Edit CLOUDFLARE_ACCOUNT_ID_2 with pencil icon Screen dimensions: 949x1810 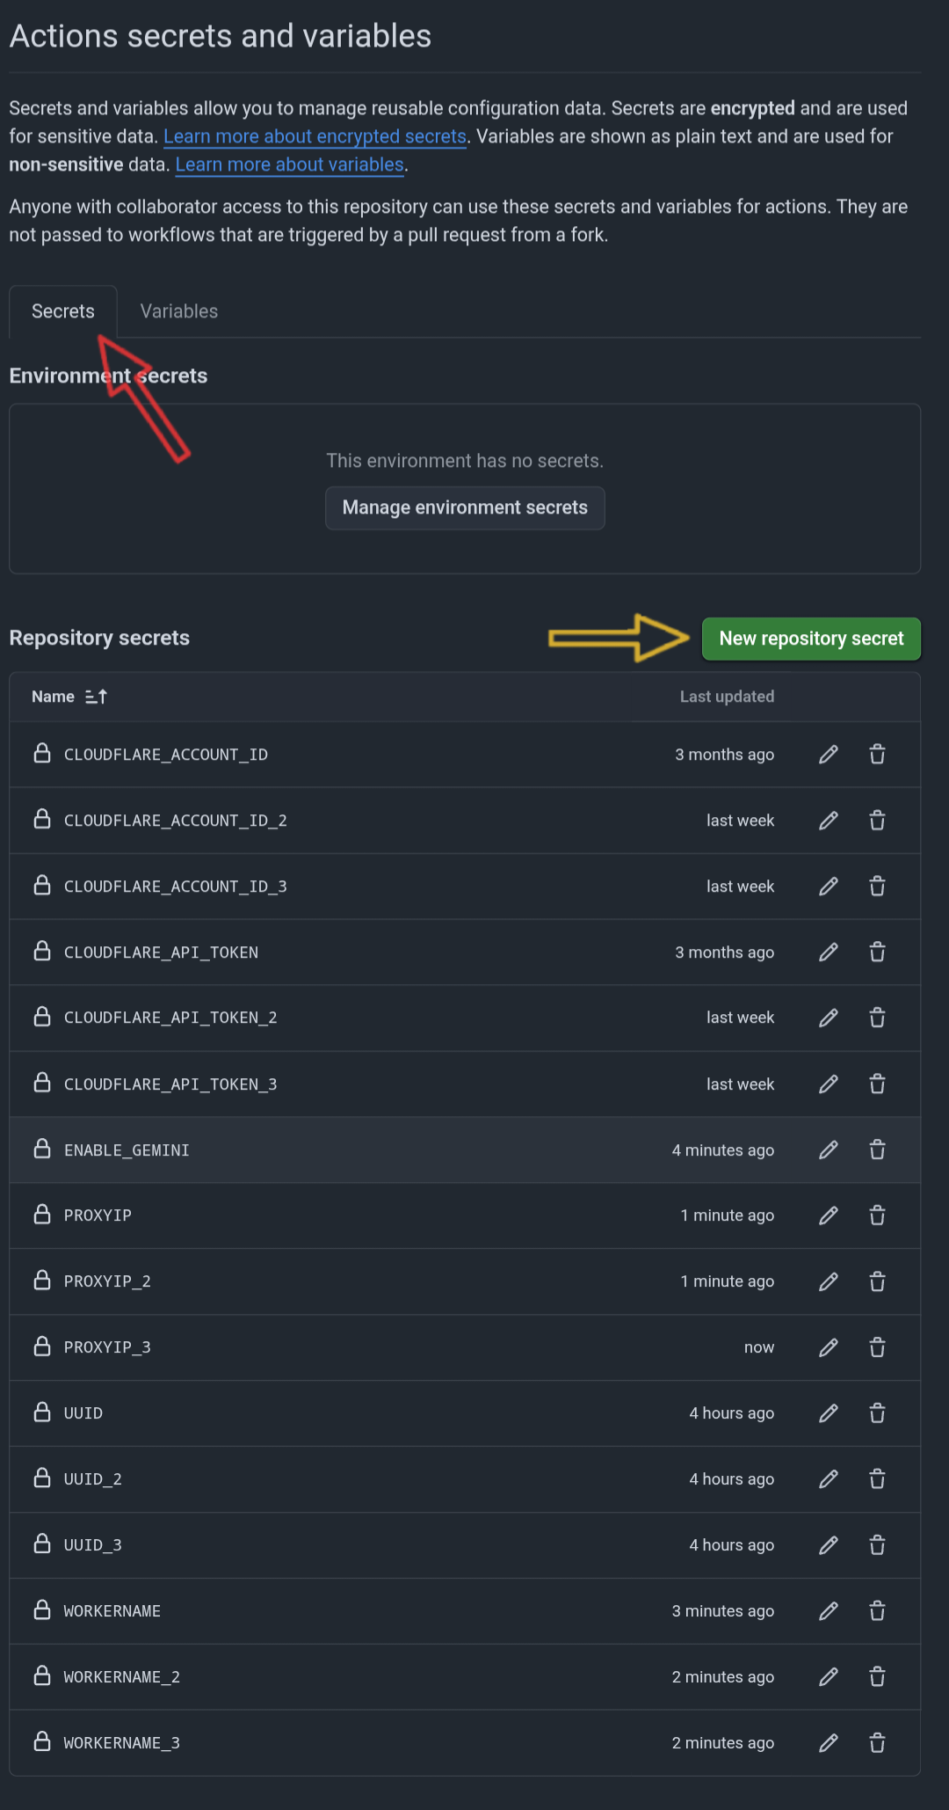(829, 821)
